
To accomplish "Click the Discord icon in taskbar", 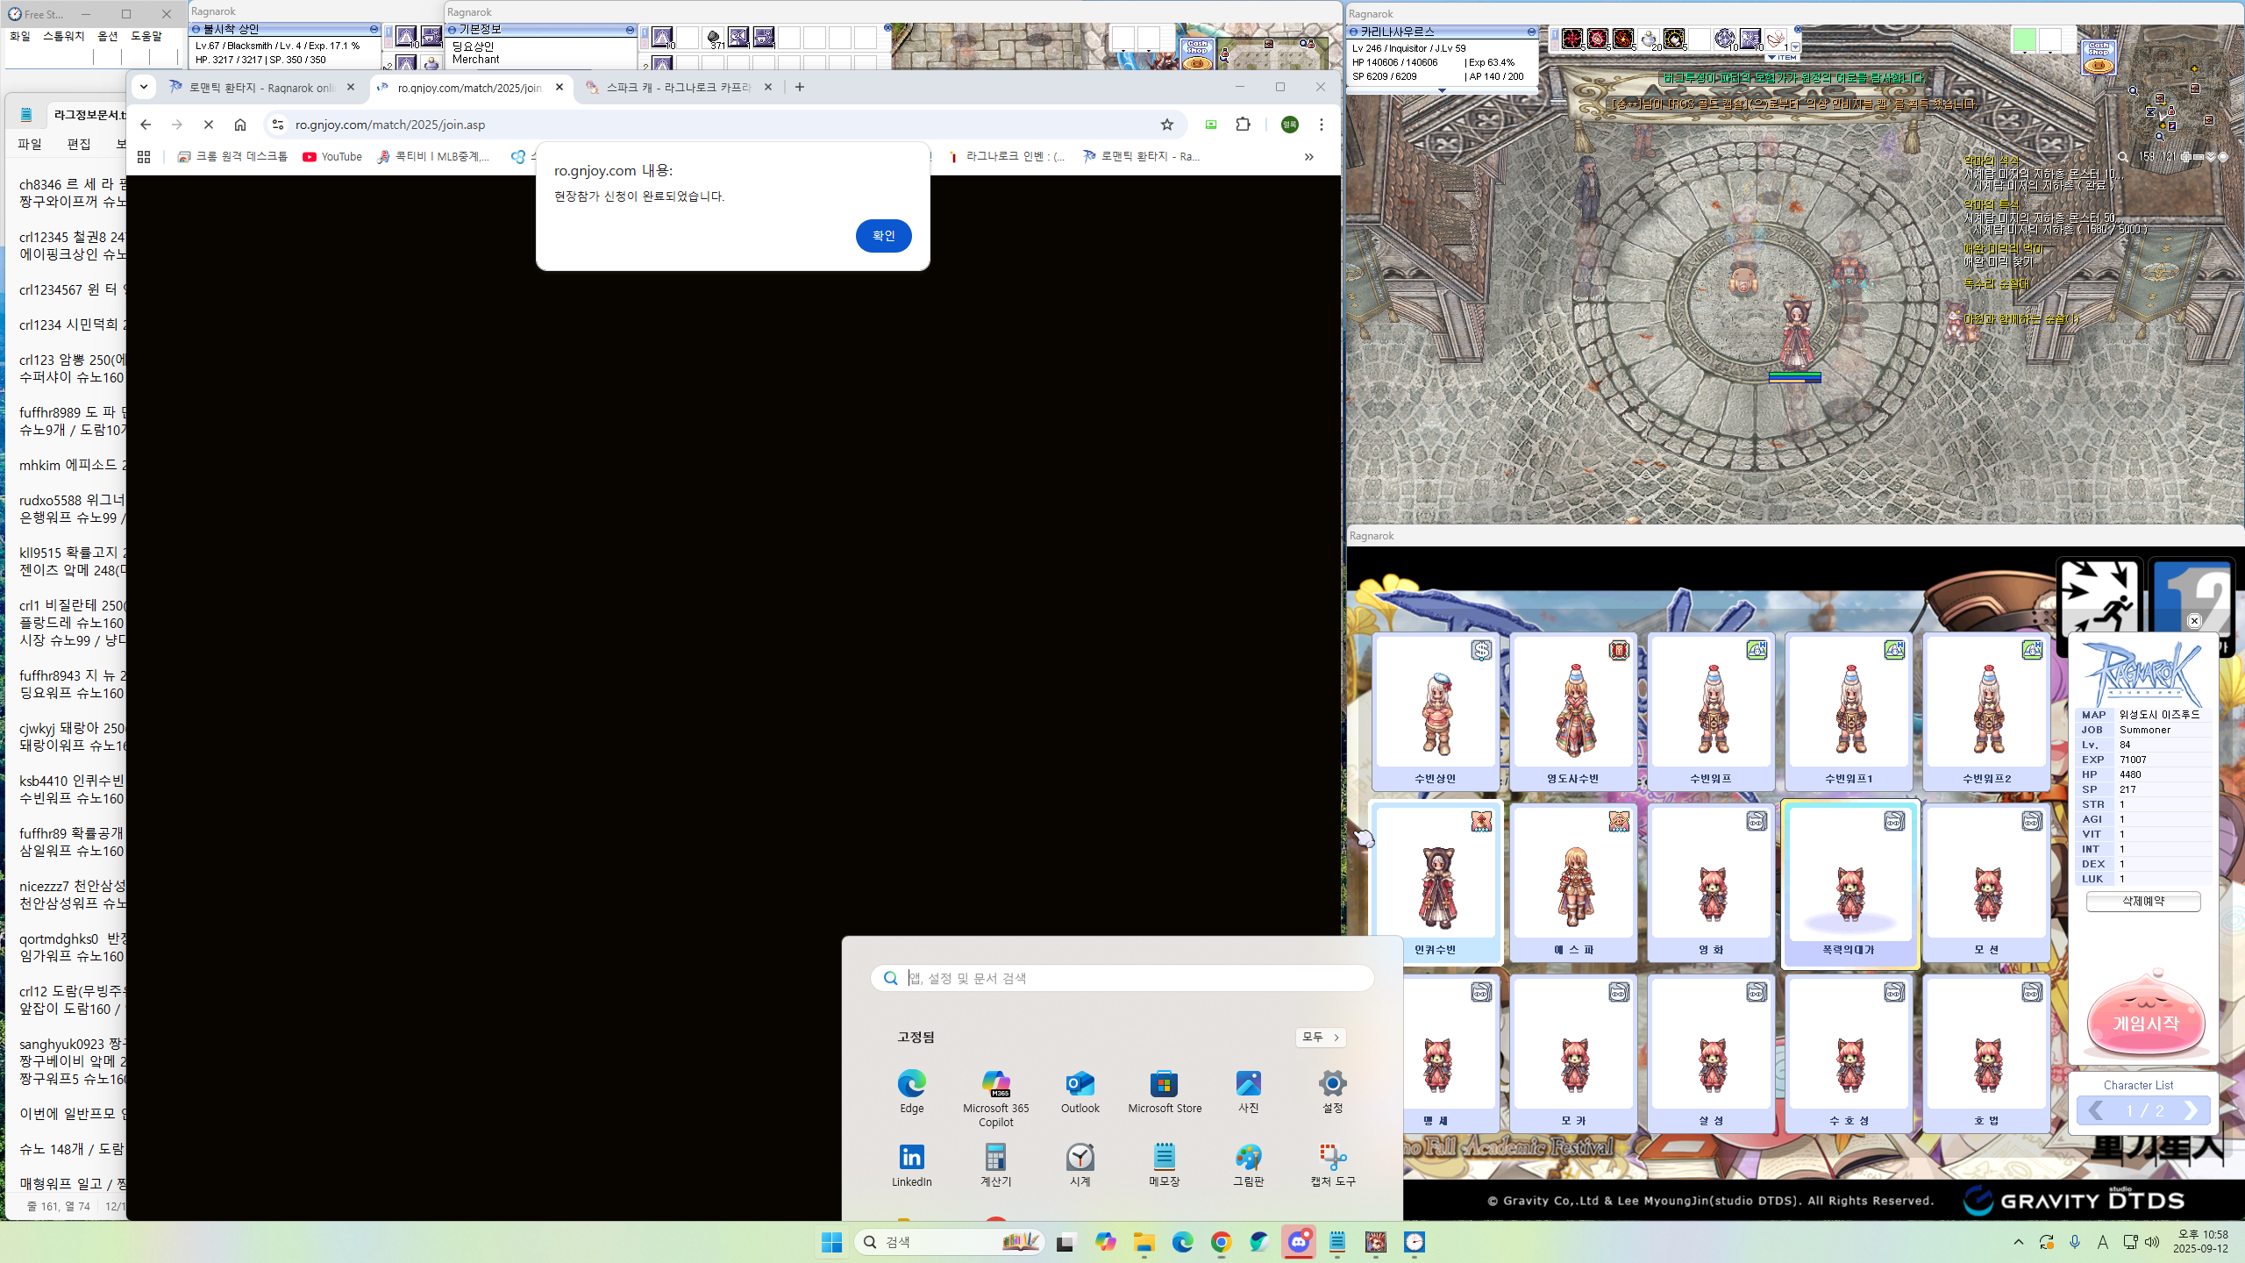I will tap(1298, 1242).
